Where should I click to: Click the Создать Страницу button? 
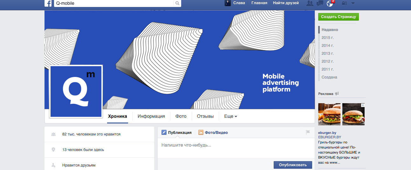coord(339,17)
